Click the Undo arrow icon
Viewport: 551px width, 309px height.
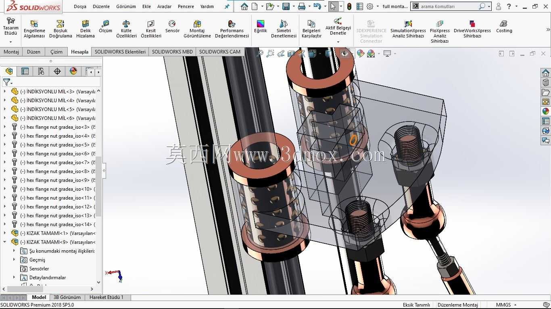coord(317,6)
